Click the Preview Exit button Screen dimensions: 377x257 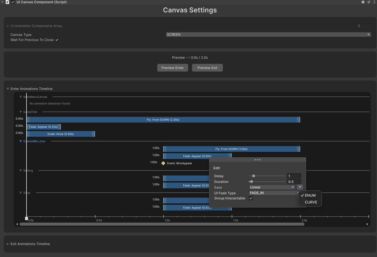click(x=207, y=68)
